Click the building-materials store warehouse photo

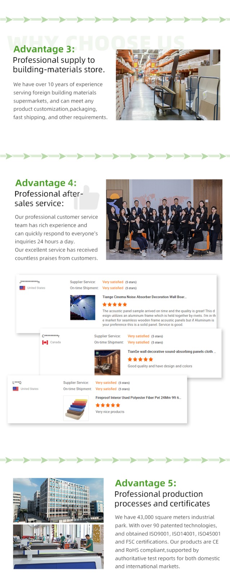pos(168,85)
